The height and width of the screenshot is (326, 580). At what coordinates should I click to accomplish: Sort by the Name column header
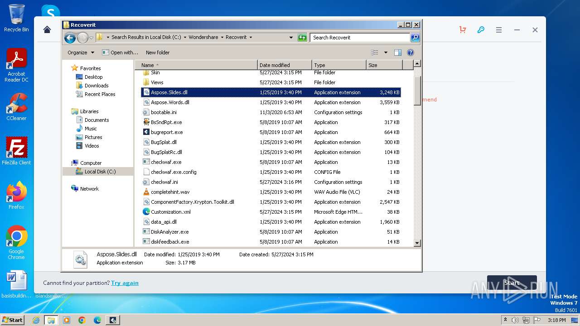(x=196, y=65)
